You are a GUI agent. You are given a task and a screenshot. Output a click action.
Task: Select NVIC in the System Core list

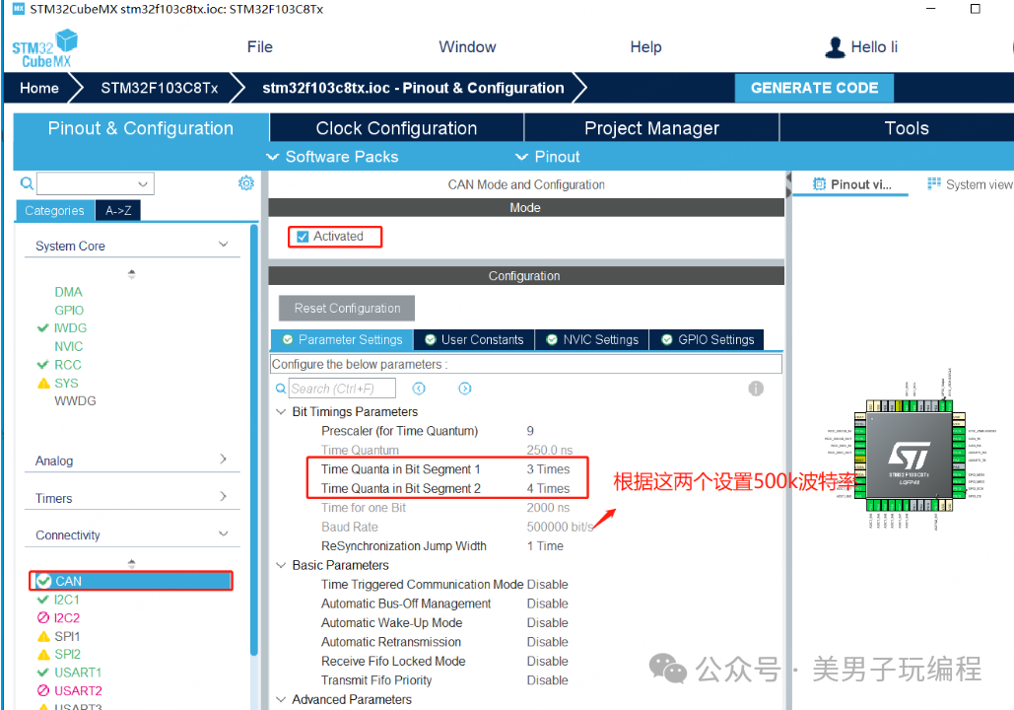click(69, 346)
